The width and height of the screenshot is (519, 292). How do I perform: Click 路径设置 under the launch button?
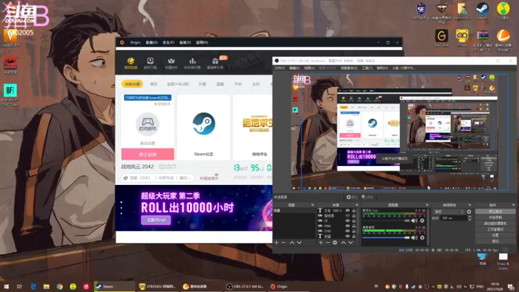pos(148,143)
